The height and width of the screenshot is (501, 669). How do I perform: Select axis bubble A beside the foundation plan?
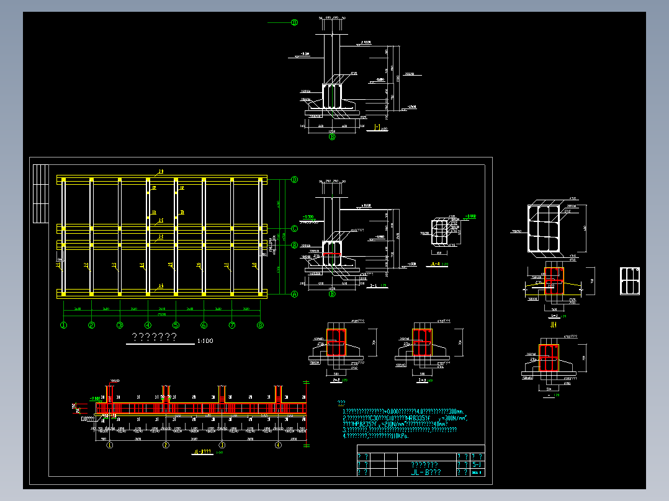tap(294, 294)
